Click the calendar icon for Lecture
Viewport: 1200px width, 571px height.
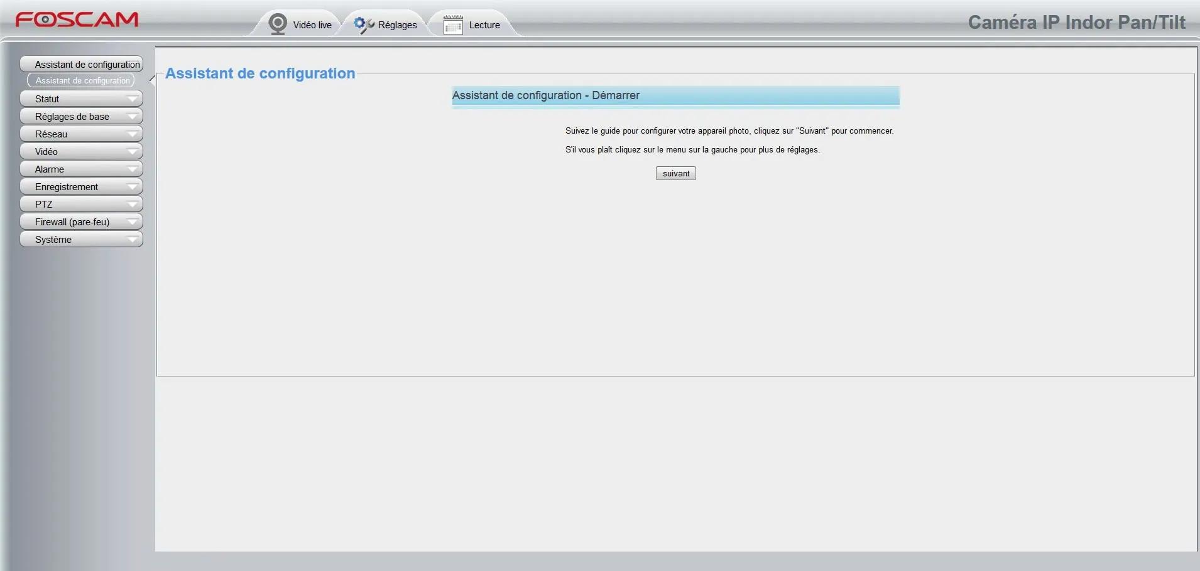tap(452, 25)
